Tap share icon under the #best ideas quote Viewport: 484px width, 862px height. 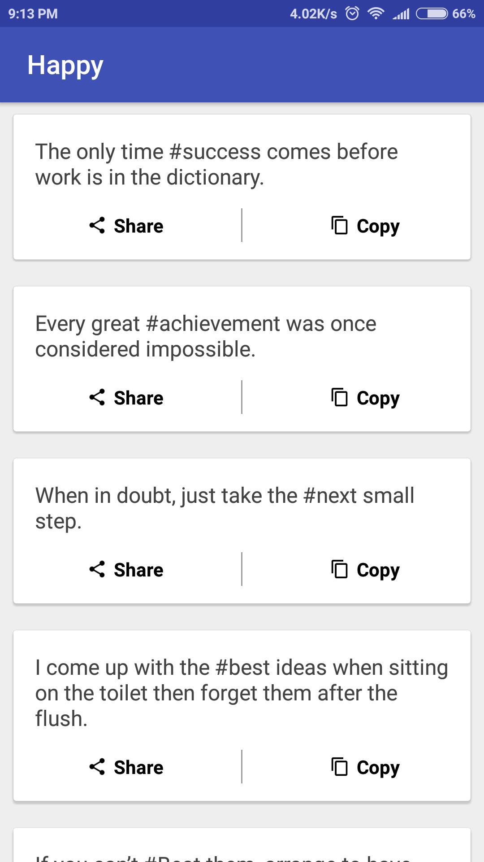click(x=97, y=767)
